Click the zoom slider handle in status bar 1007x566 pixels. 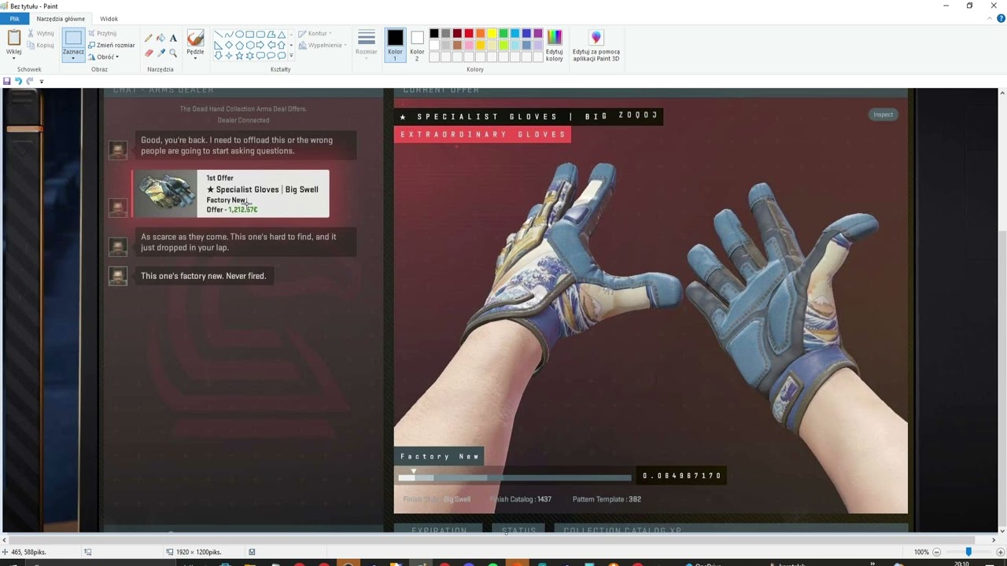(968, 552)
